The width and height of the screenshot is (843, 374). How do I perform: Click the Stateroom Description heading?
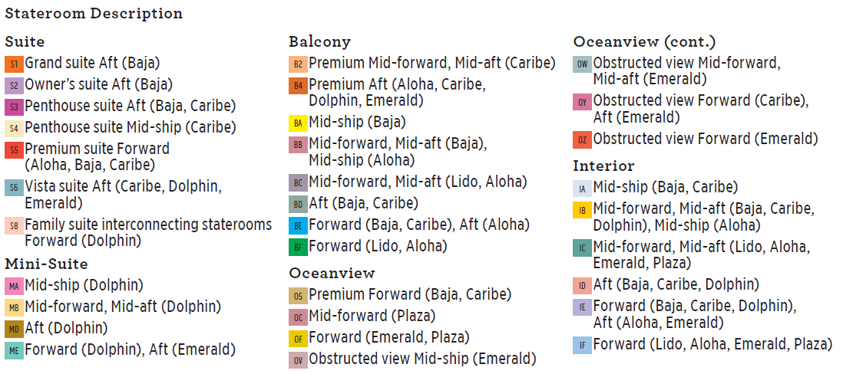(94, 14)
